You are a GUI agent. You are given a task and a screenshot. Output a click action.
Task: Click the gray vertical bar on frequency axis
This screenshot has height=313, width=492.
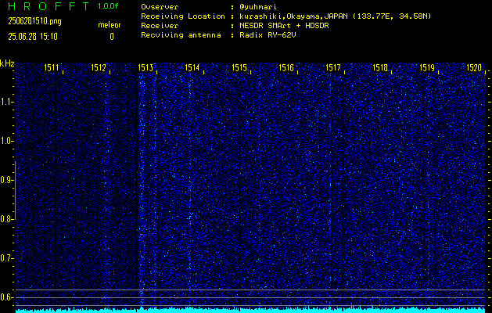click(15, 190)
